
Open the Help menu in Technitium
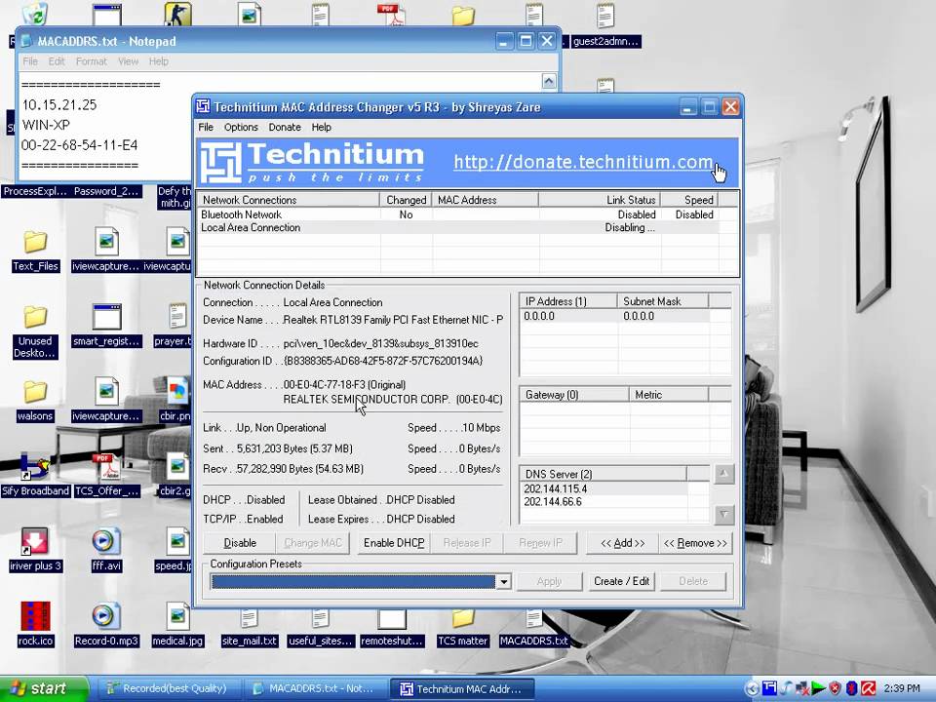(321, 127)
